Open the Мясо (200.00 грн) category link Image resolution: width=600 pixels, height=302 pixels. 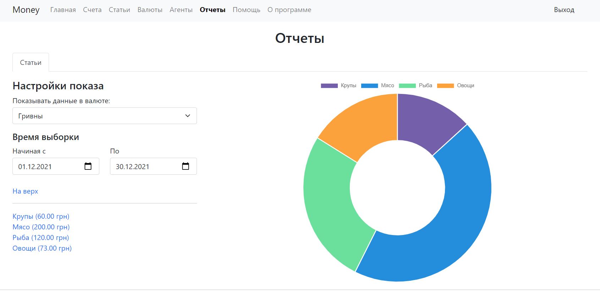click(x=41, y=227)
